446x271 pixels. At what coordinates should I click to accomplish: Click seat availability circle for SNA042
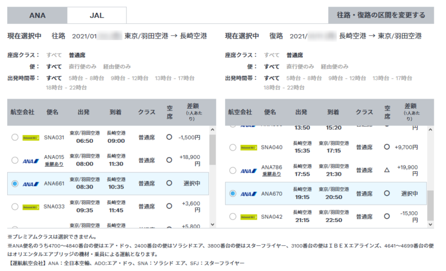pyautogui.click(x=386, y=216)
